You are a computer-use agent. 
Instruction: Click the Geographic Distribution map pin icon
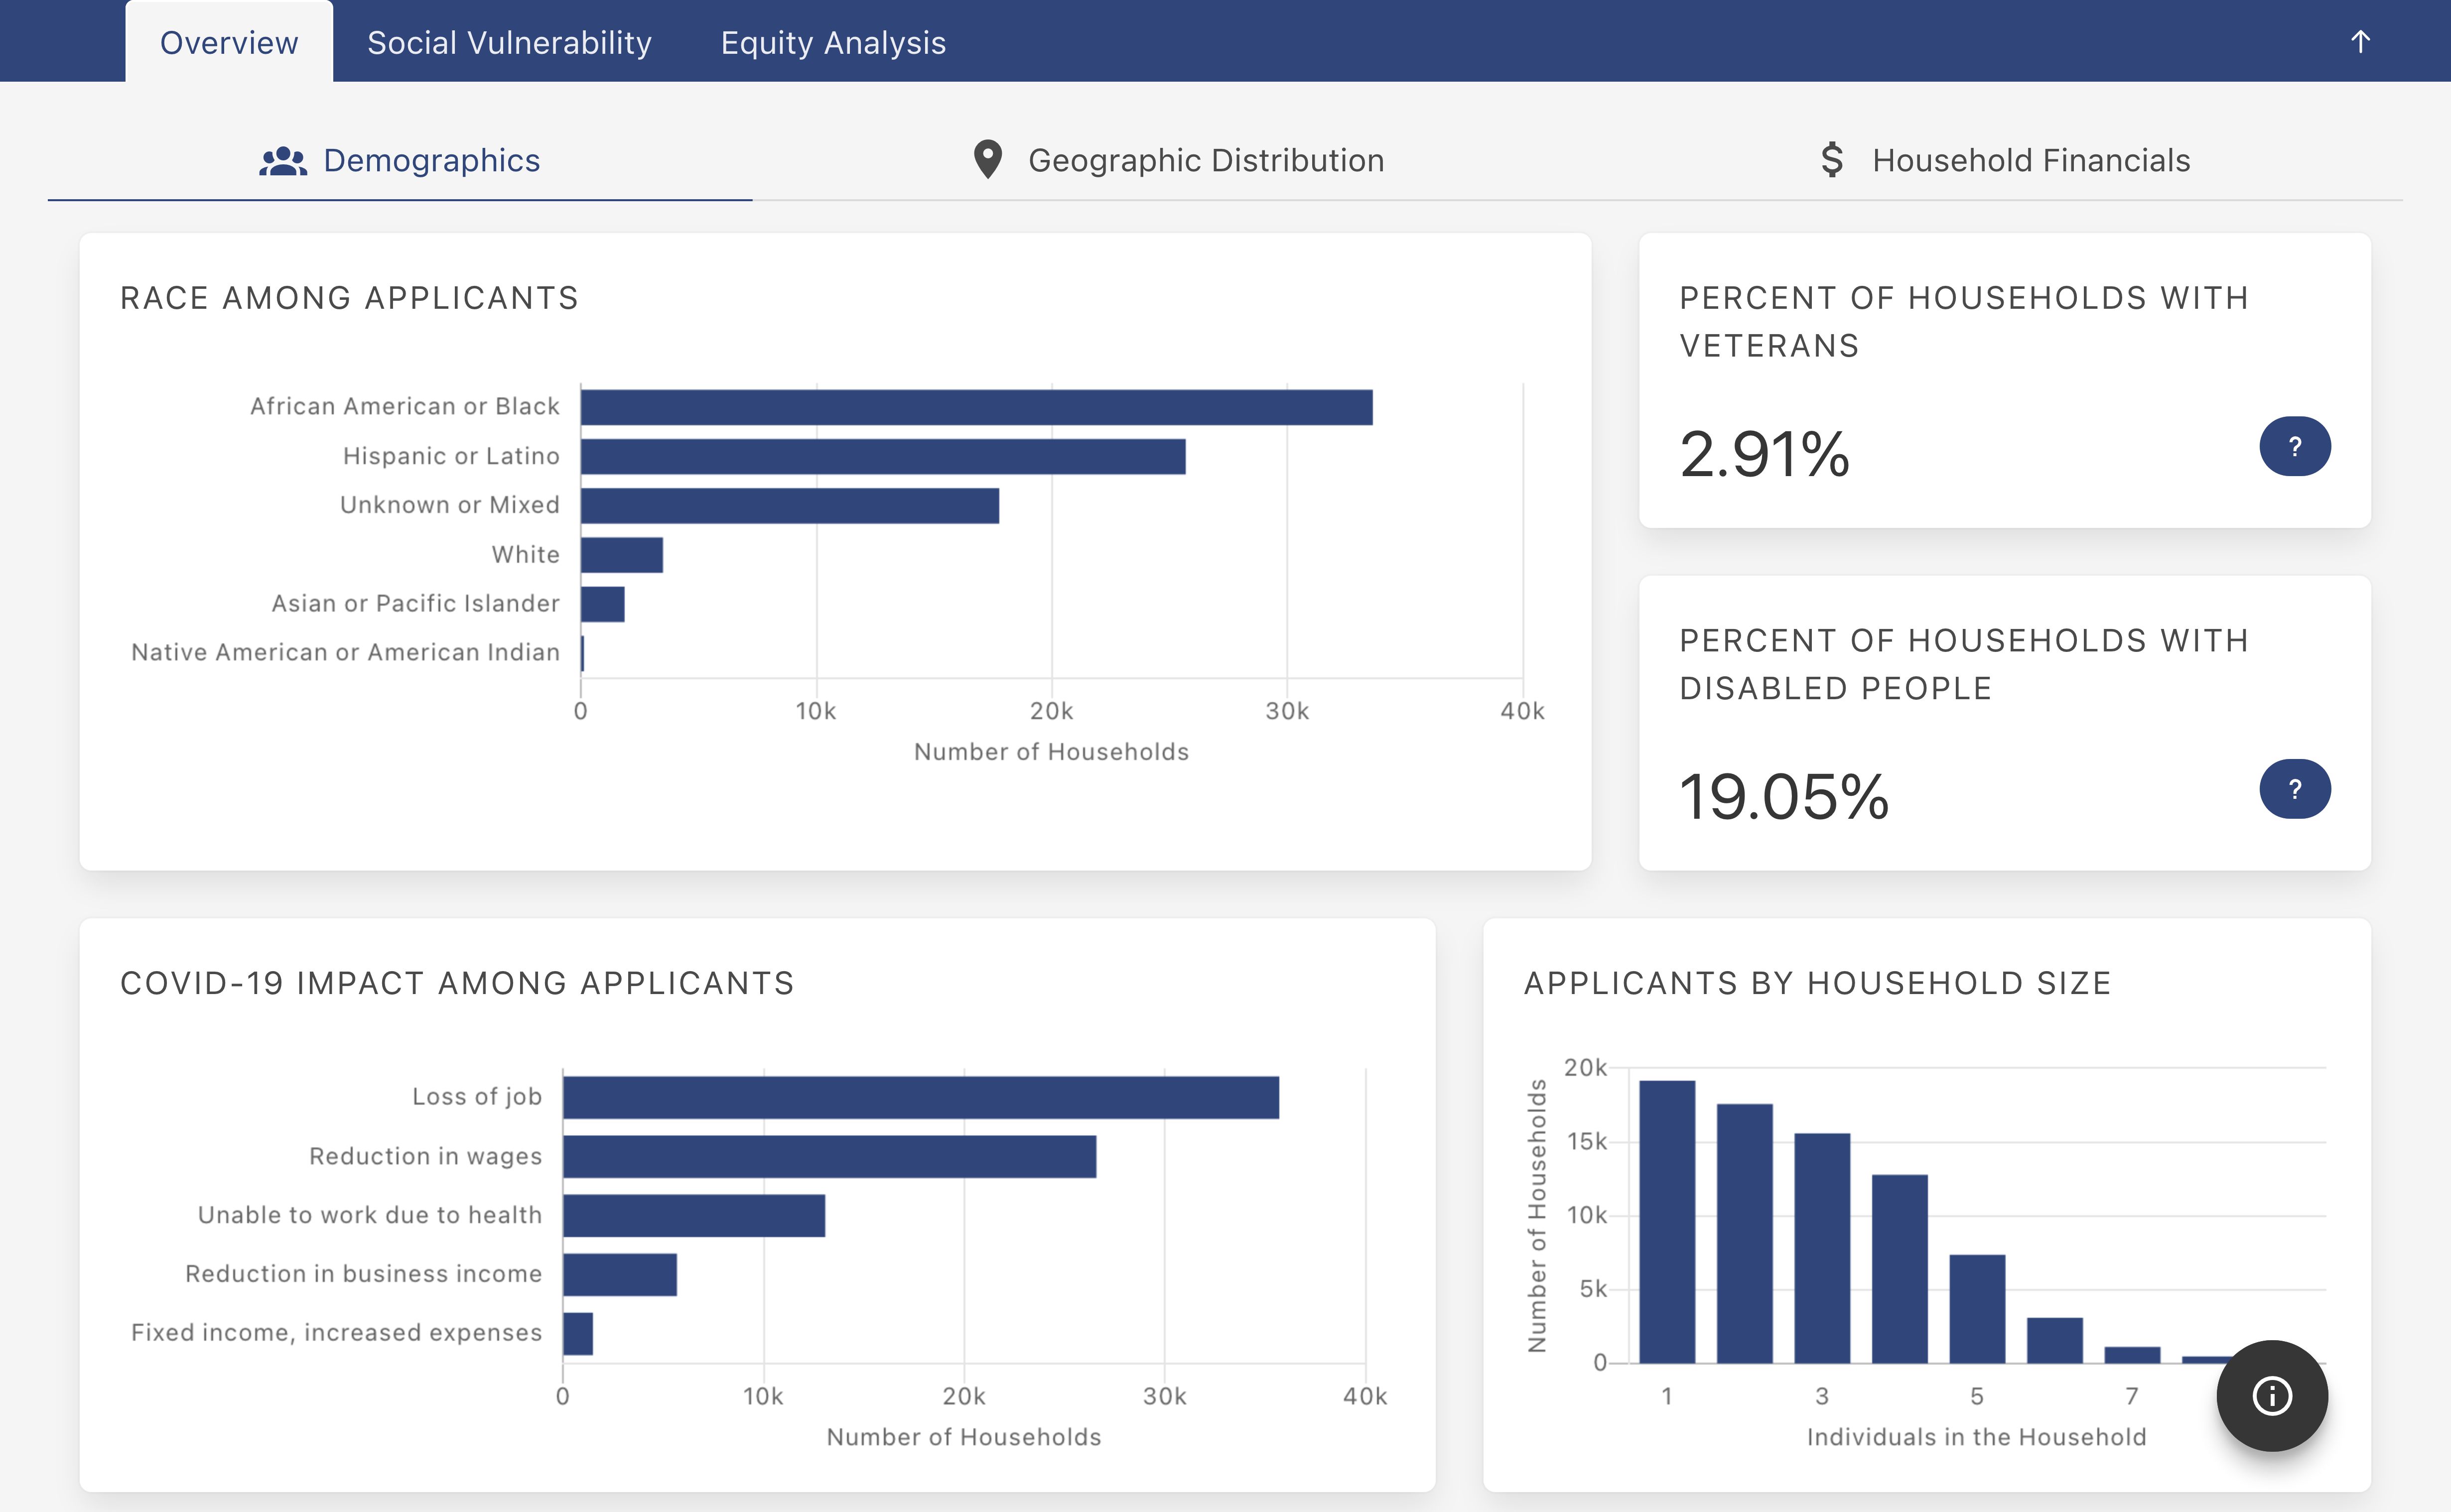point(987,160)
